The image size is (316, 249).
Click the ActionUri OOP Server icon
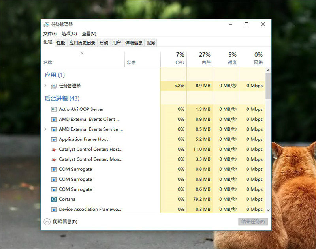[x=54, y=109]
